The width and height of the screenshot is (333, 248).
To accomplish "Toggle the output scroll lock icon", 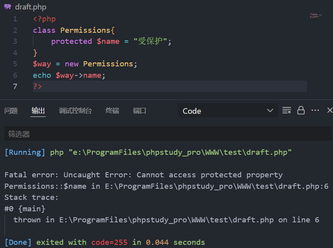I will click(x=301, y=110).
